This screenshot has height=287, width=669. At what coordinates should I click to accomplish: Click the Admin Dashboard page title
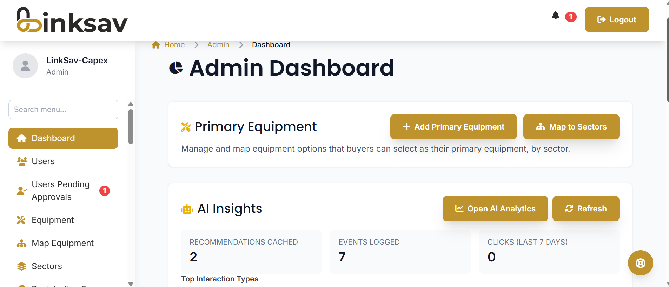click(x=292, y=68)
